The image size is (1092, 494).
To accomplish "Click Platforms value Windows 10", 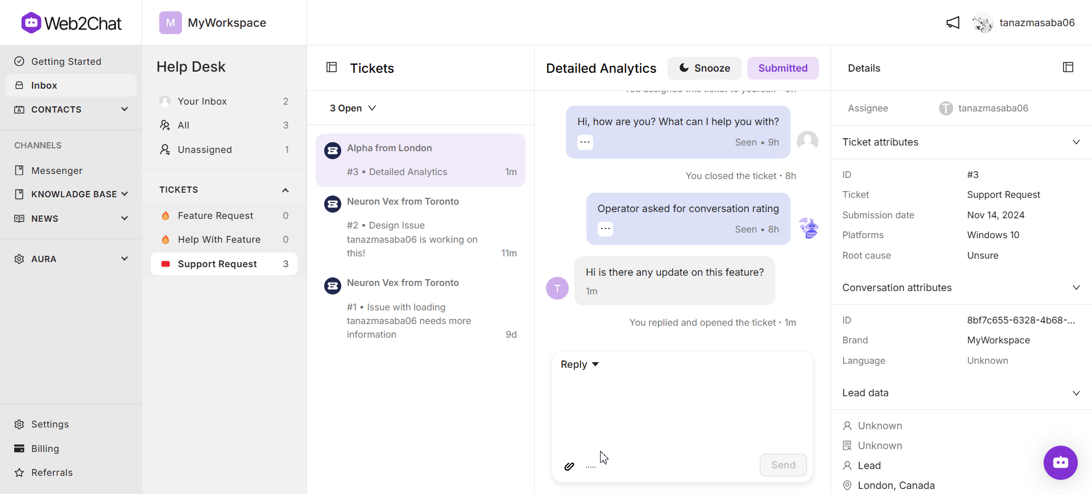I will click(993, 235).
